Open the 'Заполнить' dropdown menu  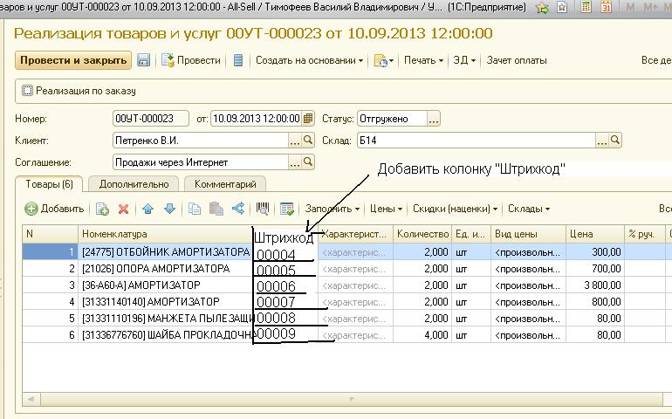(x=331, y=209)
